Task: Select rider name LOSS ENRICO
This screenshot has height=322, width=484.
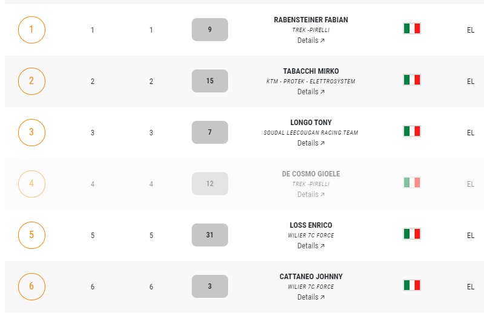Action: coord(311,225)
